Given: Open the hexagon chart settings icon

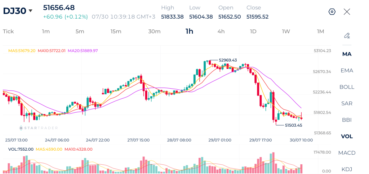Looking at the screenshot, I should click(332, 12).
